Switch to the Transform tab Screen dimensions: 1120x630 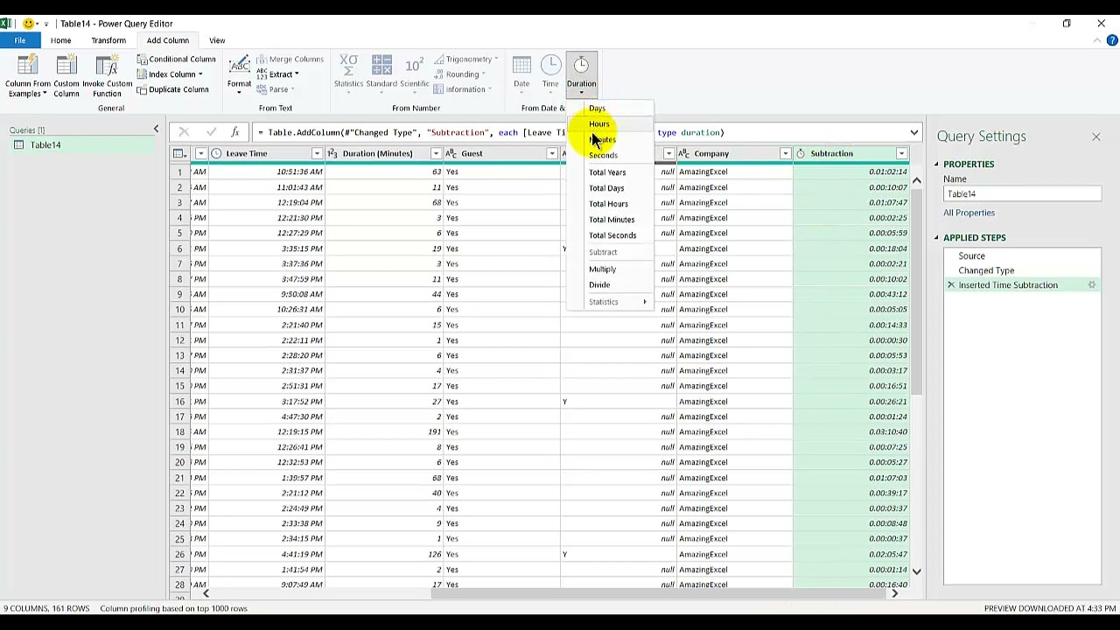108,40
